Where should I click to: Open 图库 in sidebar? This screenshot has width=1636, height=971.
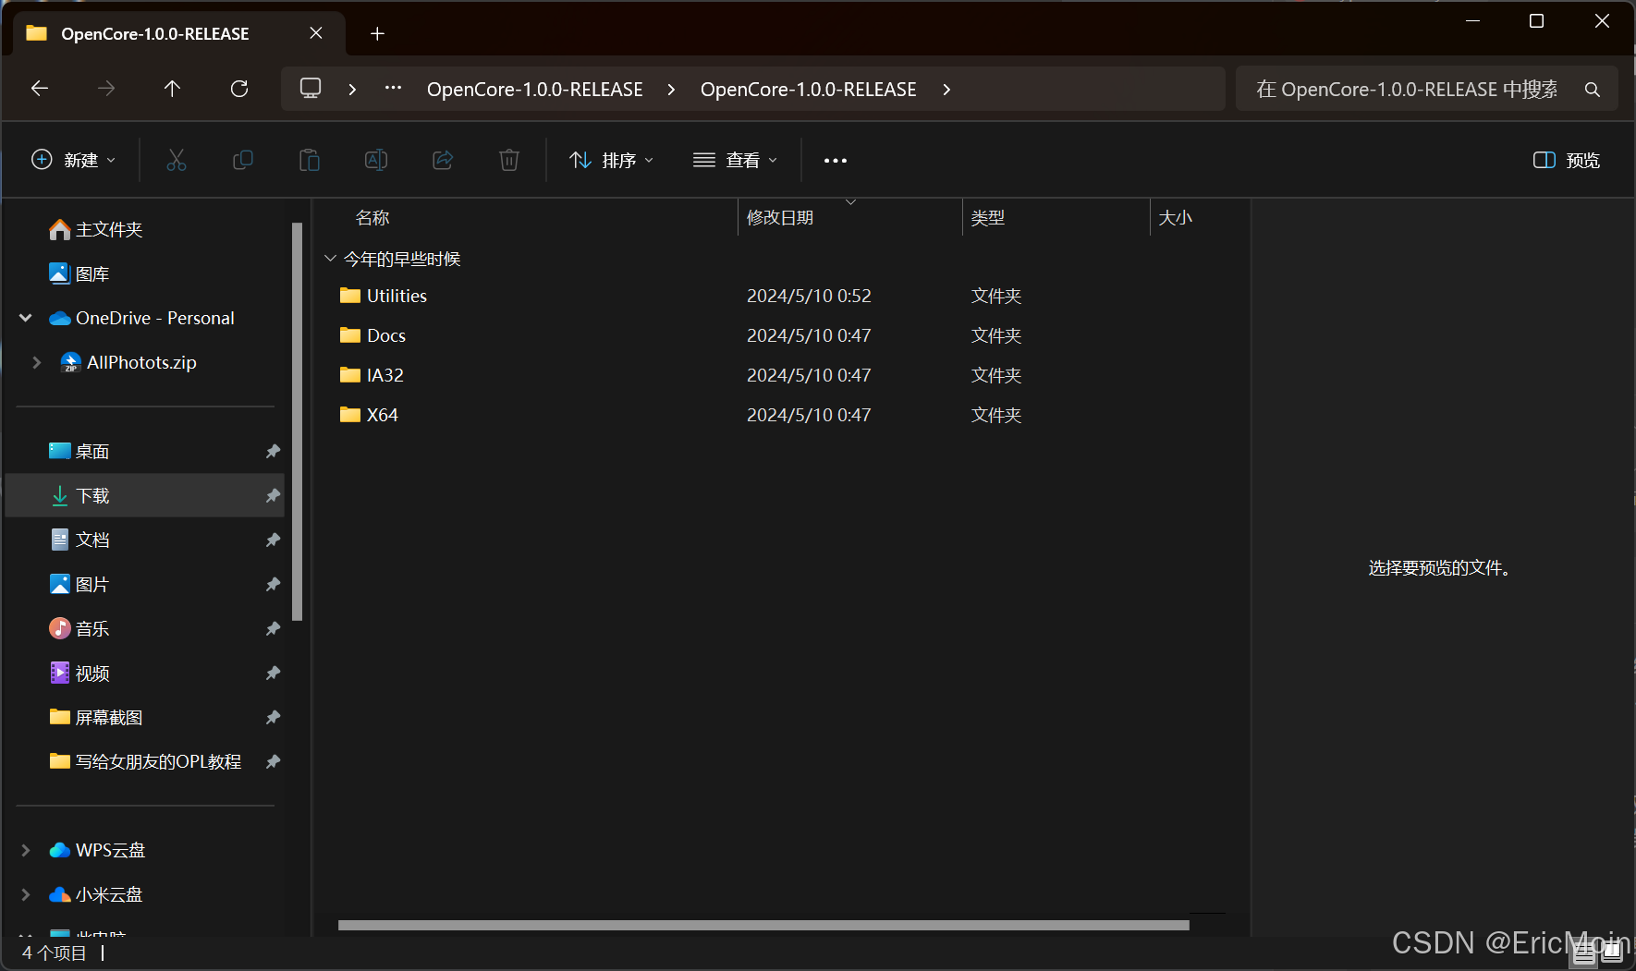tap(92, 273)
